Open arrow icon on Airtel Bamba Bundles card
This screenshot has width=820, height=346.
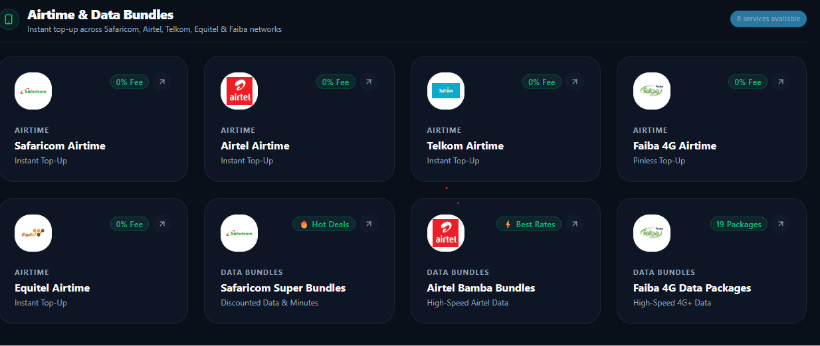coord(574,224)
